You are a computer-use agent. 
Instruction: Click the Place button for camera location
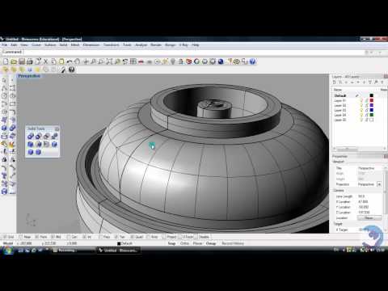(369, 217)
